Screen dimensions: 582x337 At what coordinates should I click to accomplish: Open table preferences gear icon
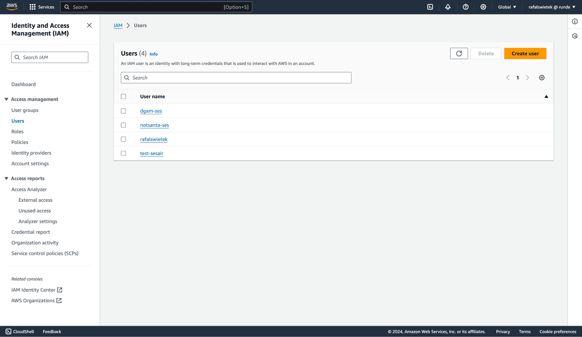[x=542, y=78]
